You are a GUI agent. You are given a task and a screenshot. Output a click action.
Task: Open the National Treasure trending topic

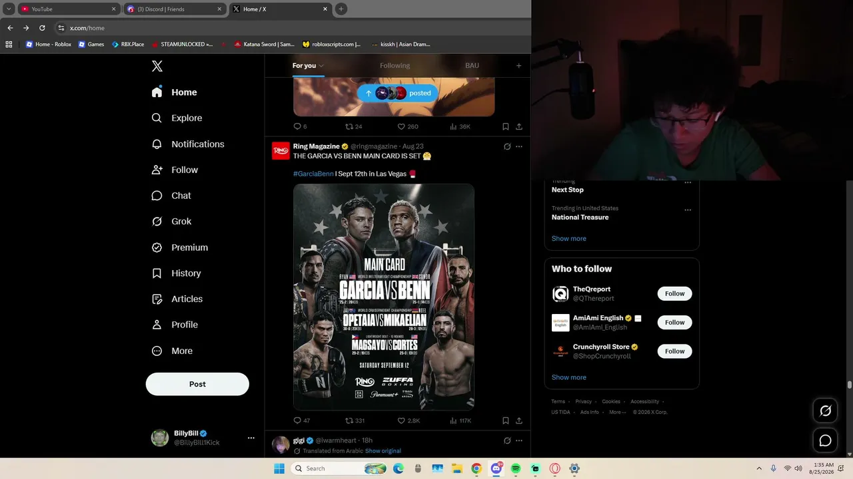tap(580, 217)
